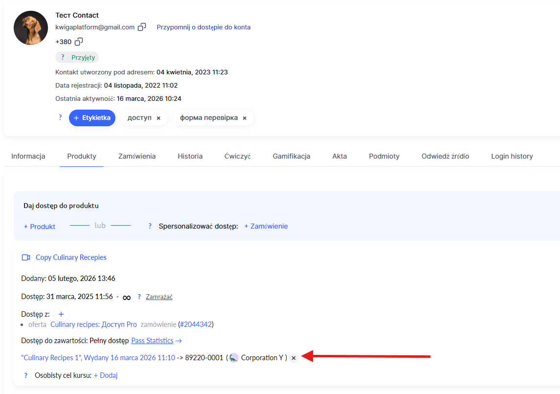This screenshot has width=560, height=394.
Task: Click the форма перевірка tag label
Action: click(x=209, y=117)
